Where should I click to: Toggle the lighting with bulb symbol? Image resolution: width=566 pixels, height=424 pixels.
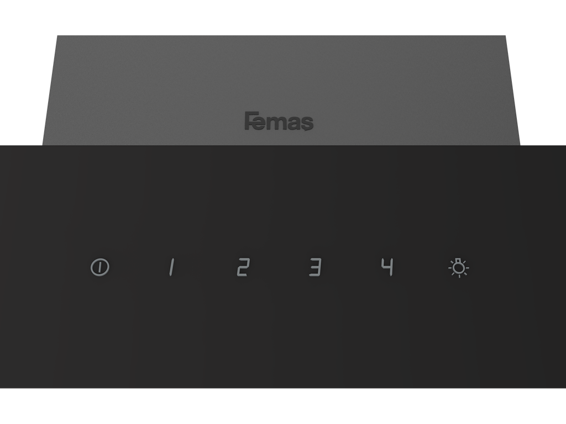coord(458,268)
